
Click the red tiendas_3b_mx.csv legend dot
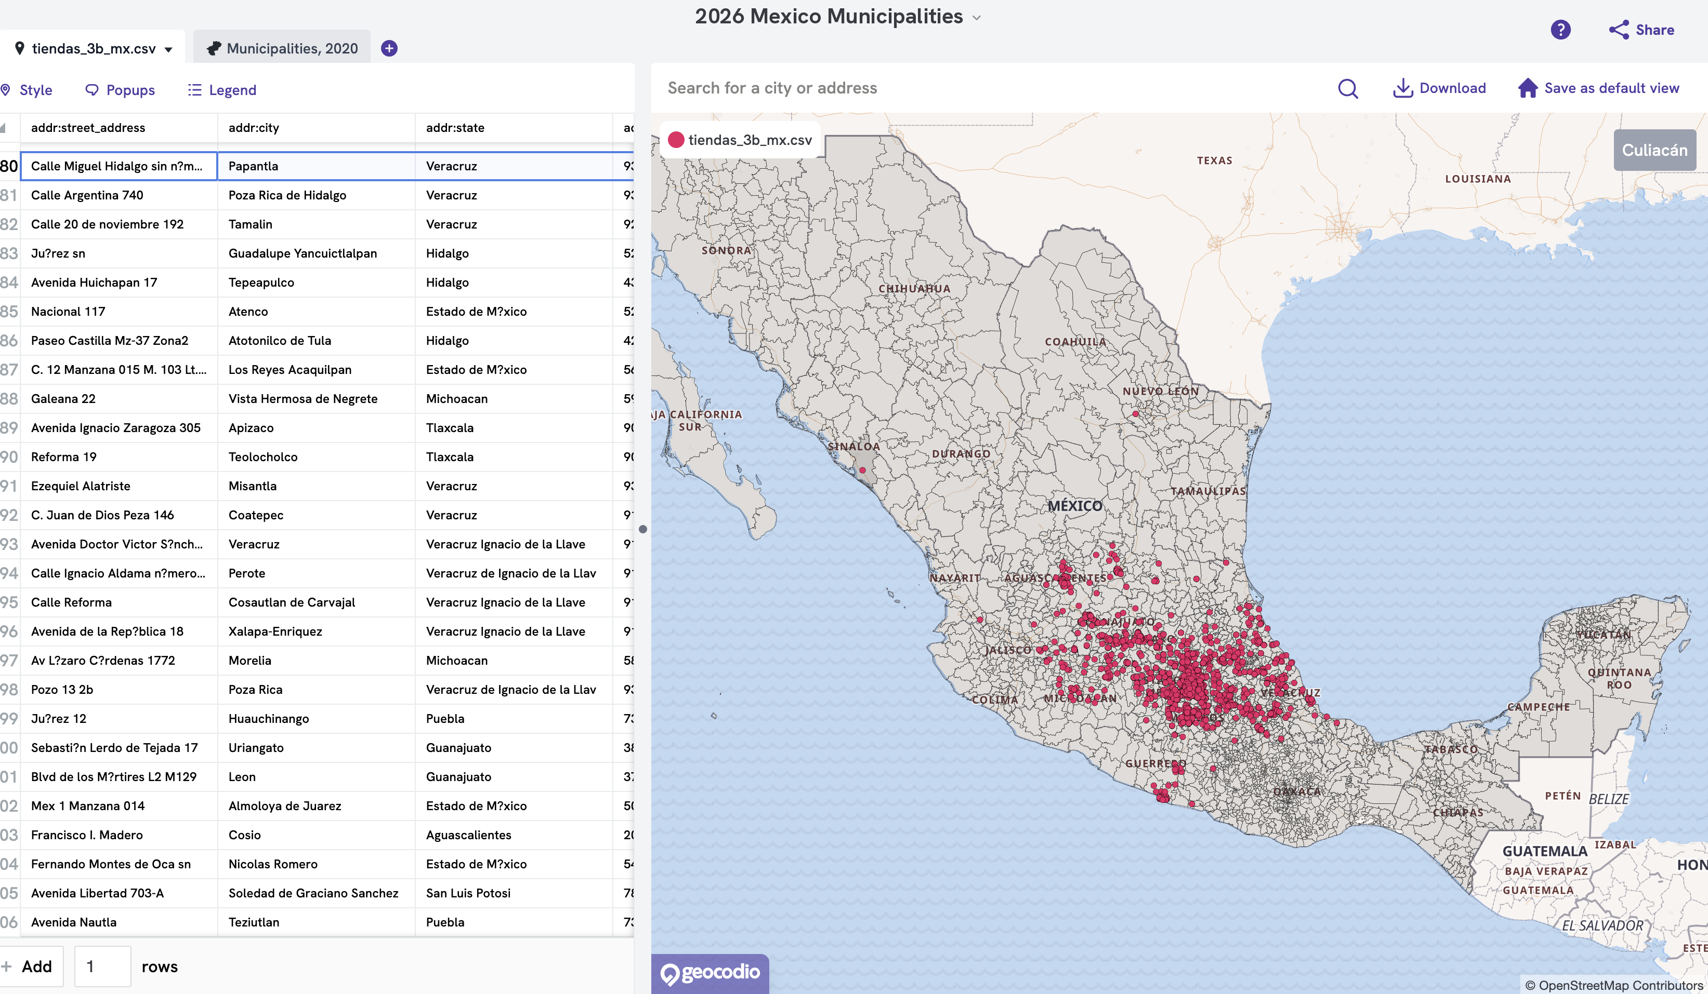676,140
